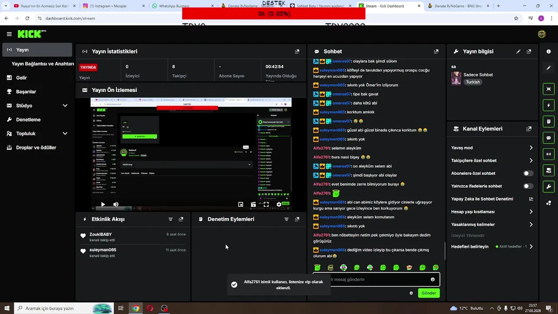
Task: Open Yapay Zeka ile Sohbet Denetimi link
Action: click(x=492, y=199)
